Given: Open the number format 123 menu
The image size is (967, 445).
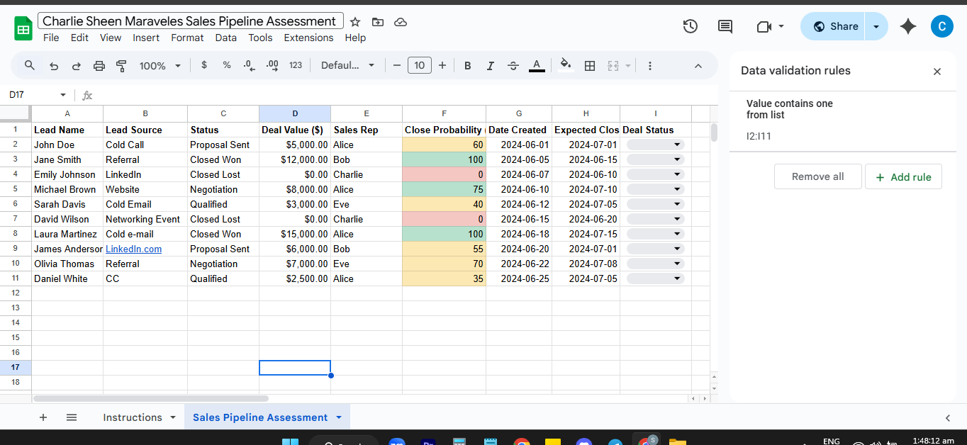Looking at the screenshot, I should point(296,65).
